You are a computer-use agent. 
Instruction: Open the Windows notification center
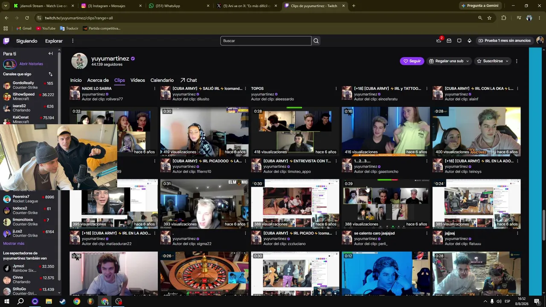pyautogui.click(x=536, y=301)
